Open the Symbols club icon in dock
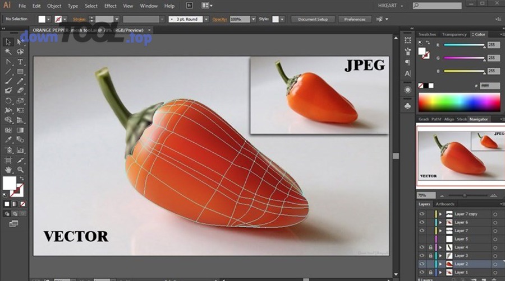 point(408,106)
